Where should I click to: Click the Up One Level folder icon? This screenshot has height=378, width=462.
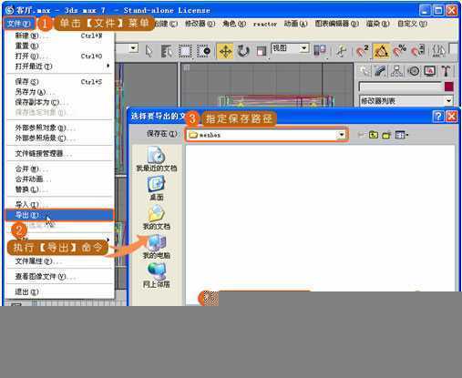pyautogui.click(x=374, y=135)
